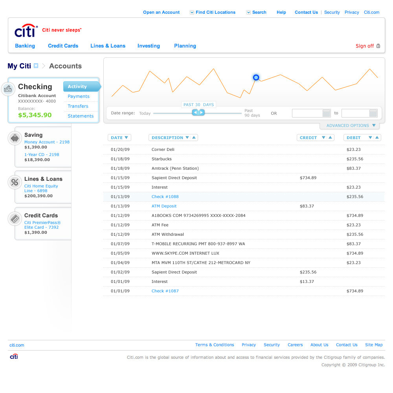Click the Starbucks transaction row
The image size is (393, 393).
[x=244, y=159]
